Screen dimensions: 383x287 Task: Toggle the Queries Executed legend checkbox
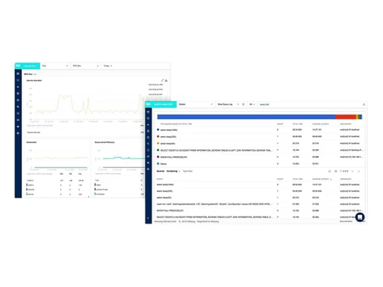(28, 132)
